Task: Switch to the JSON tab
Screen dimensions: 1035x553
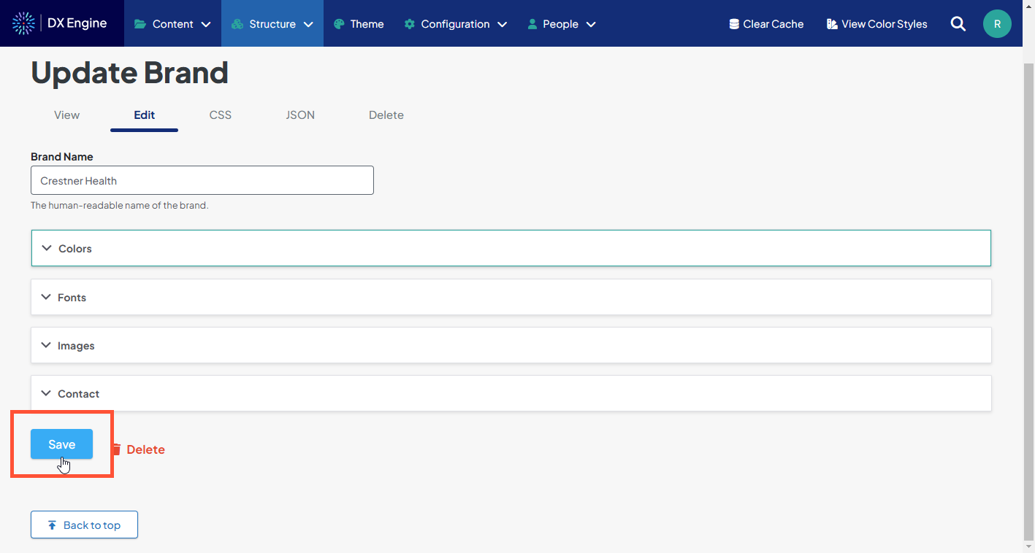Action: [300, 115]
